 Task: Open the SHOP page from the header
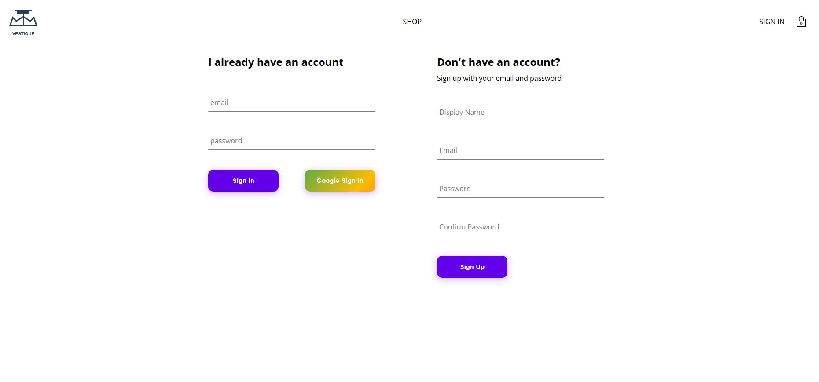pyautogui.click(x=412, y=22)
